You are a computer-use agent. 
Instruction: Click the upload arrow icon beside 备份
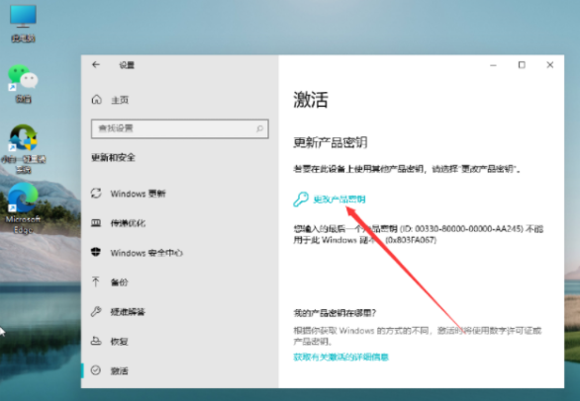pos(96,281)
